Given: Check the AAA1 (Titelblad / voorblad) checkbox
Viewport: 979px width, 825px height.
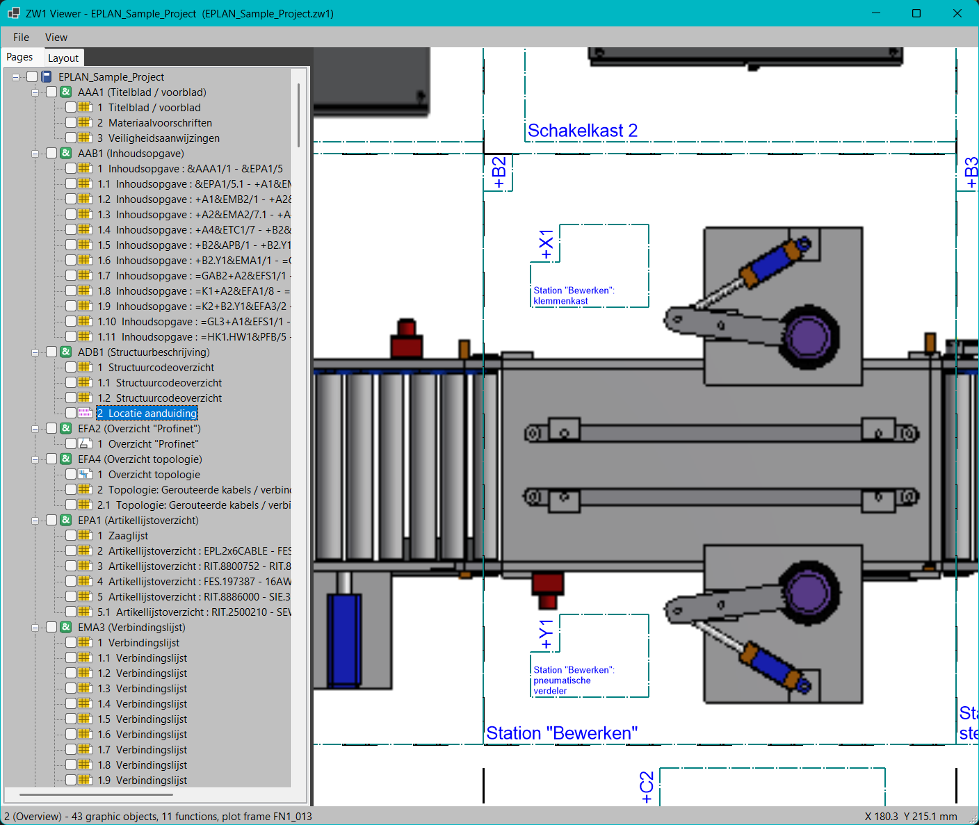Looking at the screenshot, I should pos(51,92).
